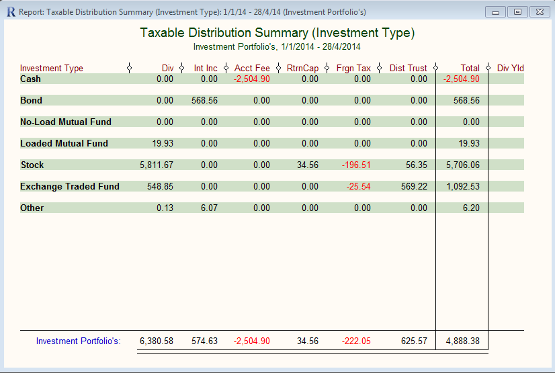
Task: Minimize the report window
Action: click(x=496, y=12)
